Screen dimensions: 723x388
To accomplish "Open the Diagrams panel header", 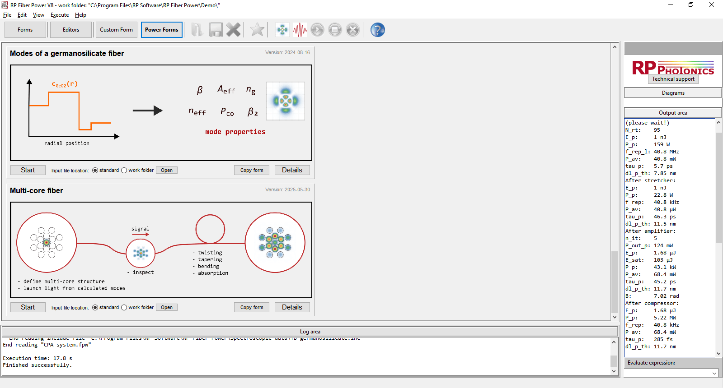I will [x=673, y=93].
